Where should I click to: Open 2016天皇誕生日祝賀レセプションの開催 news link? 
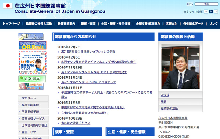coord(88,52)
